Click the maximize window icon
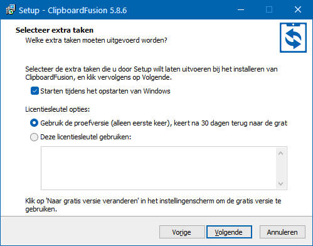313x246 pixels. click(269, 10)
